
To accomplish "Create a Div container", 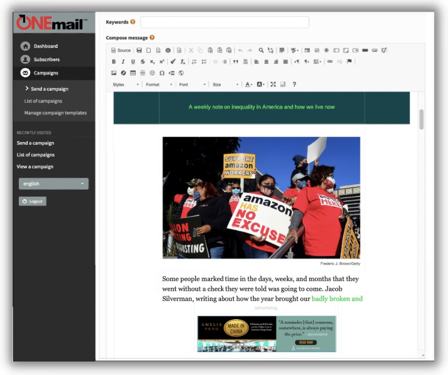I will point(245,62).
